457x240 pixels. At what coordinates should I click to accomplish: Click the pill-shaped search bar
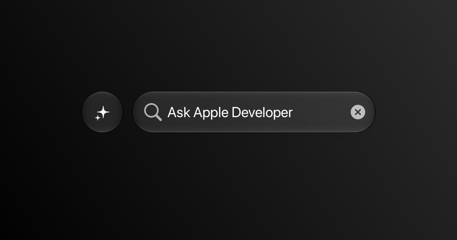254,112
